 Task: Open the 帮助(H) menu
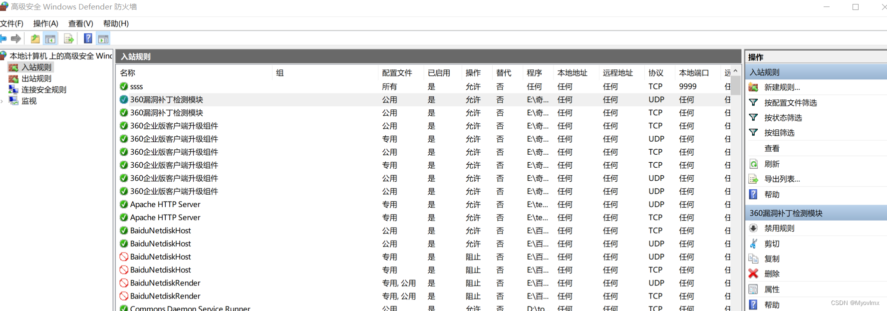116,23
